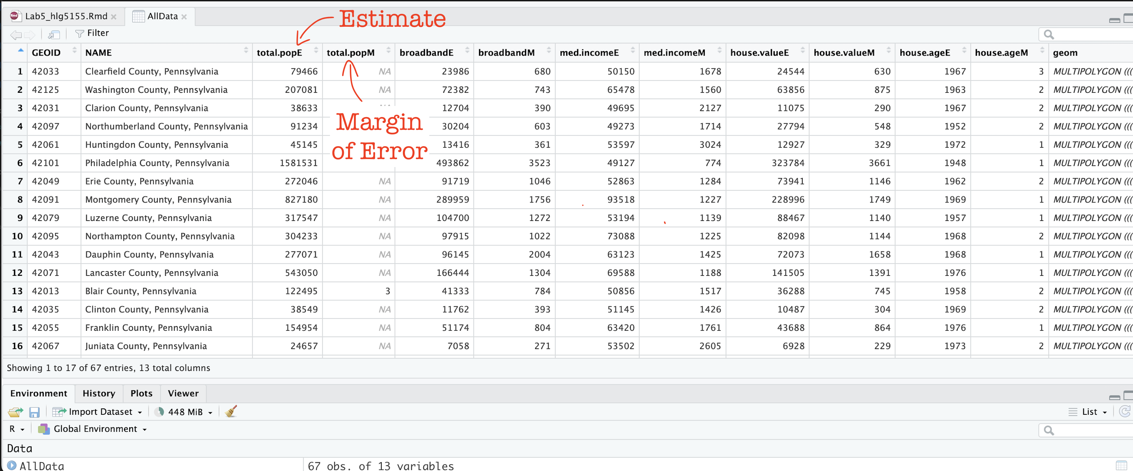Sort by the total.popE column header

tap(280, 53)
